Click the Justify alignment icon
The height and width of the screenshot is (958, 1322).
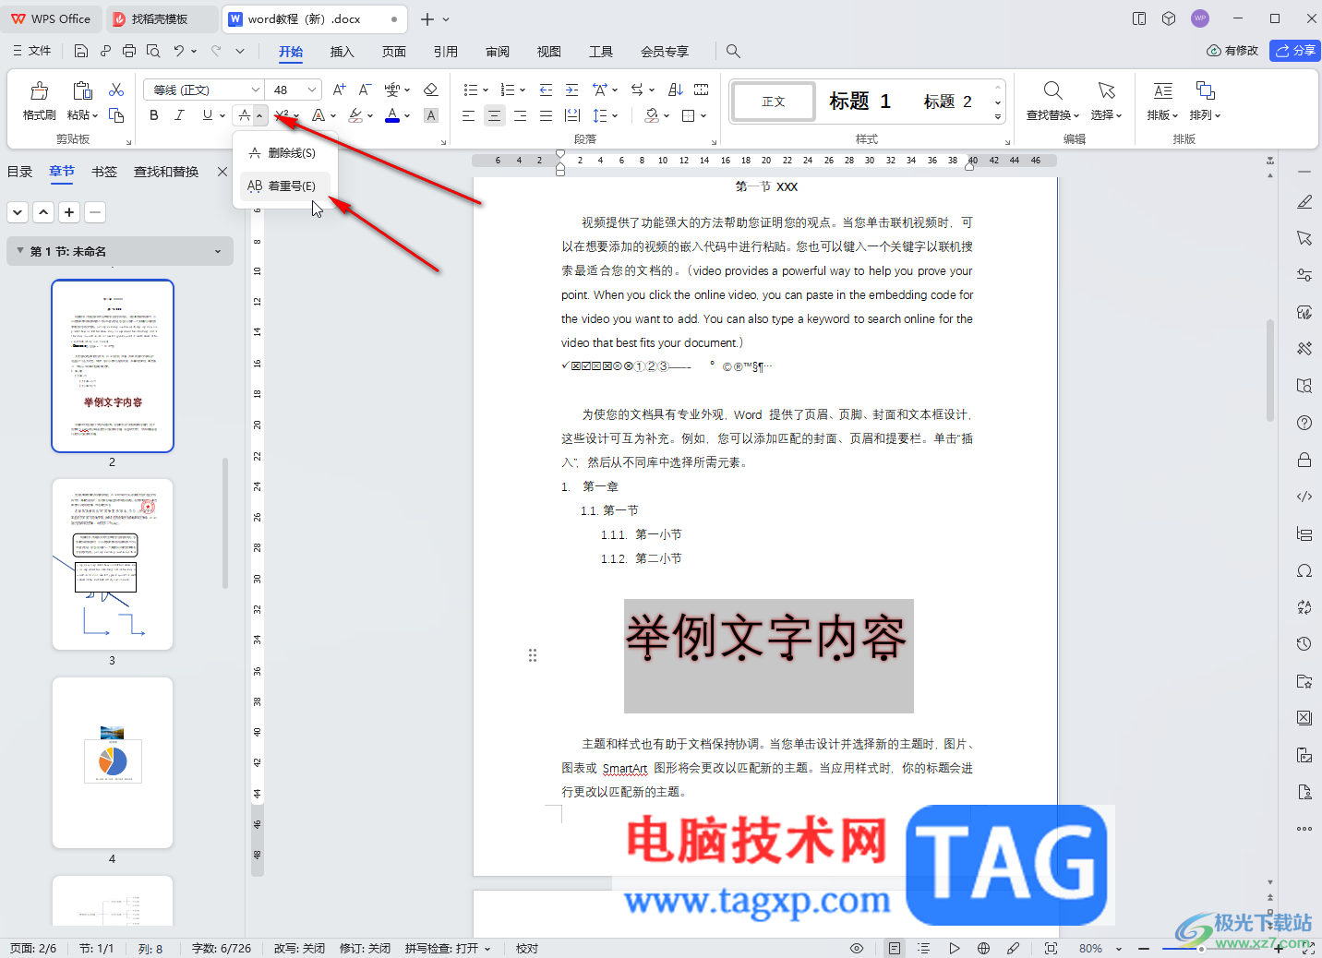pos(546,115)
